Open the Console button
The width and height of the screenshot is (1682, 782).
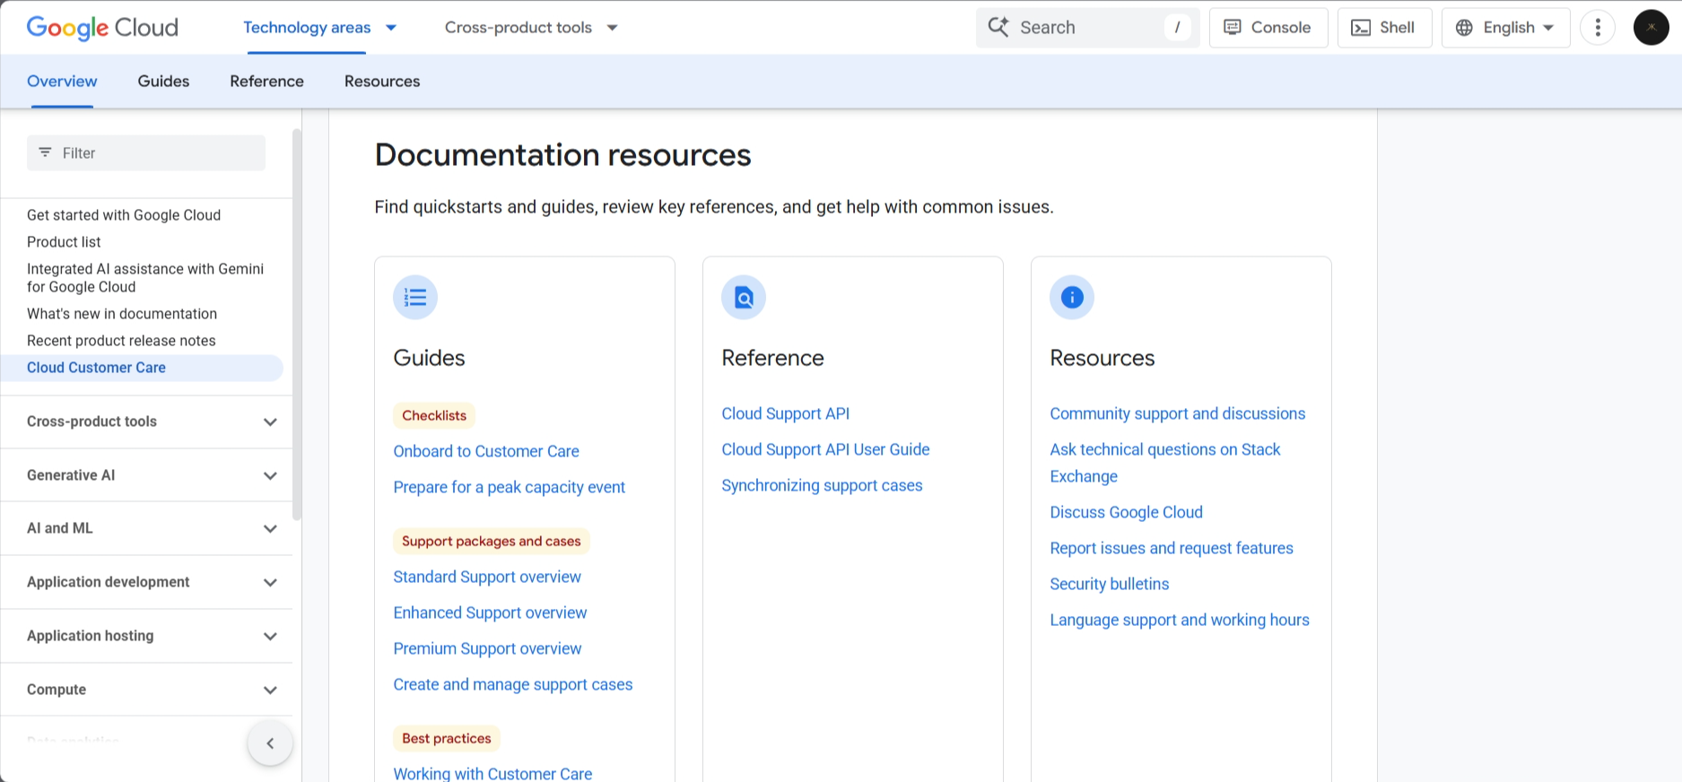pos(1268,28)
